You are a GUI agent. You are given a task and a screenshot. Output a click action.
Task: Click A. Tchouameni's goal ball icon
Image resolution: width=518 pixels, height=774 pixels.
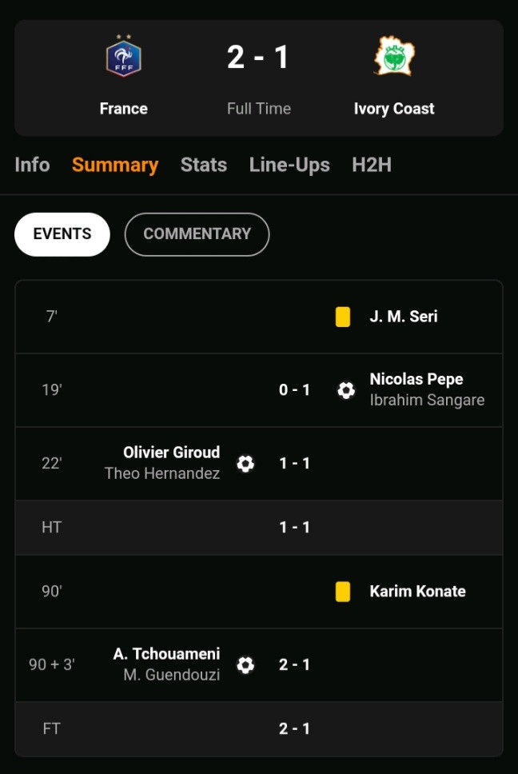coord(245,665)
